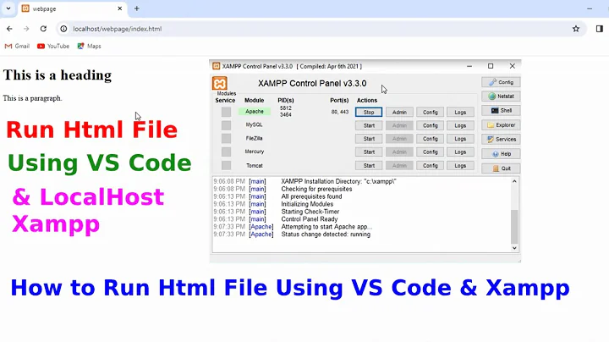Open the YouTube bookmark
The image size is (609, 342).
tap(53, 46)
